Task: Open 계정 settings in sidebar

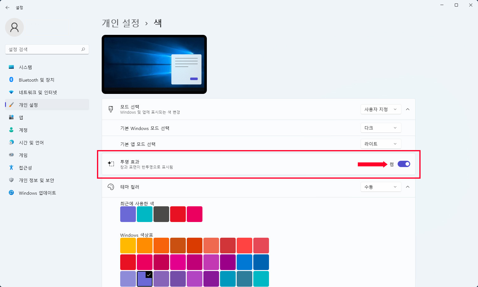Action: point(47,130)
